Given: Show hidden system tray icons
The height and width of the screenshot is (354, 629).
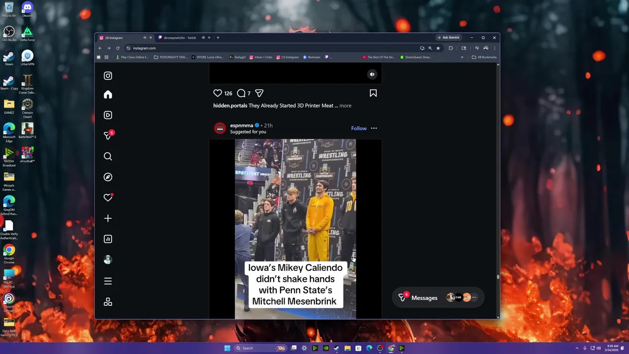Looking at the screenshot, I should point(577,348).
